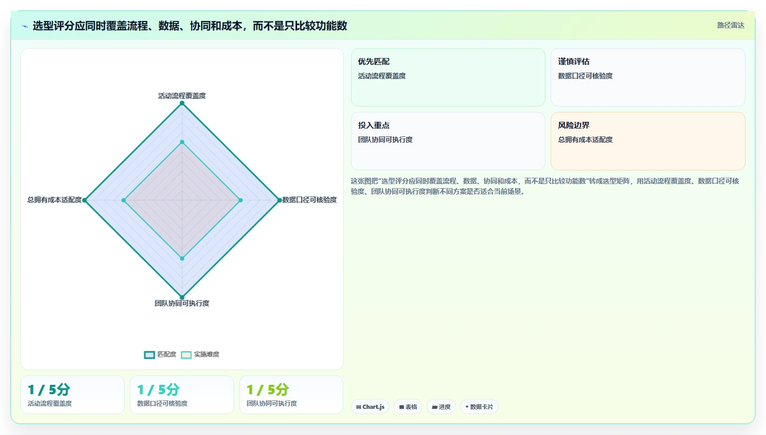
Task: Click 总拥有成本适配度 text in 风险边界 card
Action: tap(585, 140)
